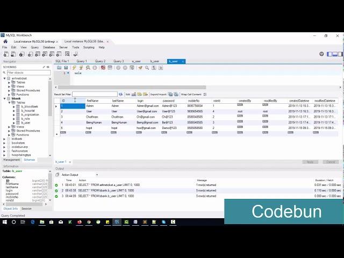Screen dimensions: 344x258
Task: Click the home icon tab
Action: [5, 41]
